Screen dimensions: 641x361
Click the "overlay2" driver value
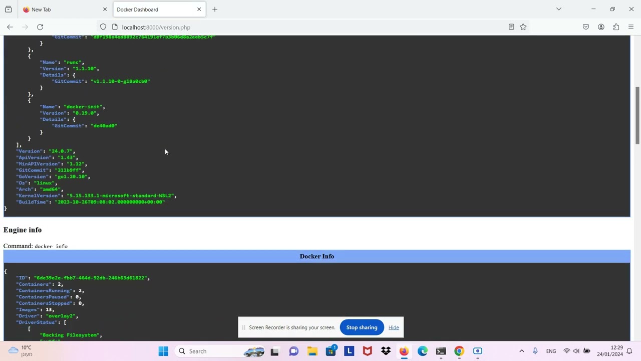click(61, 316)
